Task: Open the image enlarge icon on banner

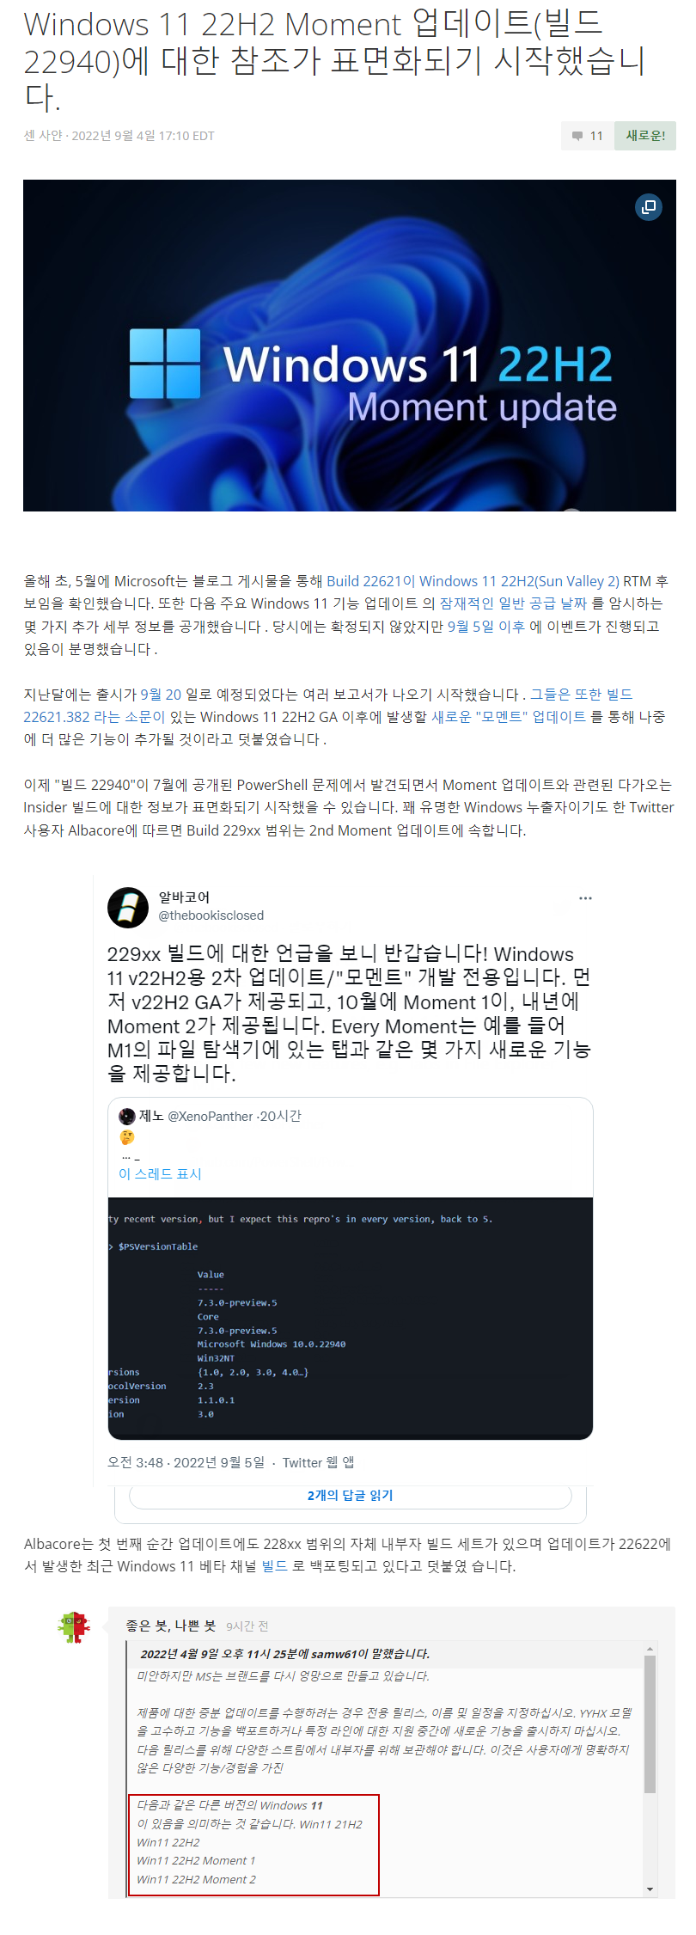Action: 649,207
